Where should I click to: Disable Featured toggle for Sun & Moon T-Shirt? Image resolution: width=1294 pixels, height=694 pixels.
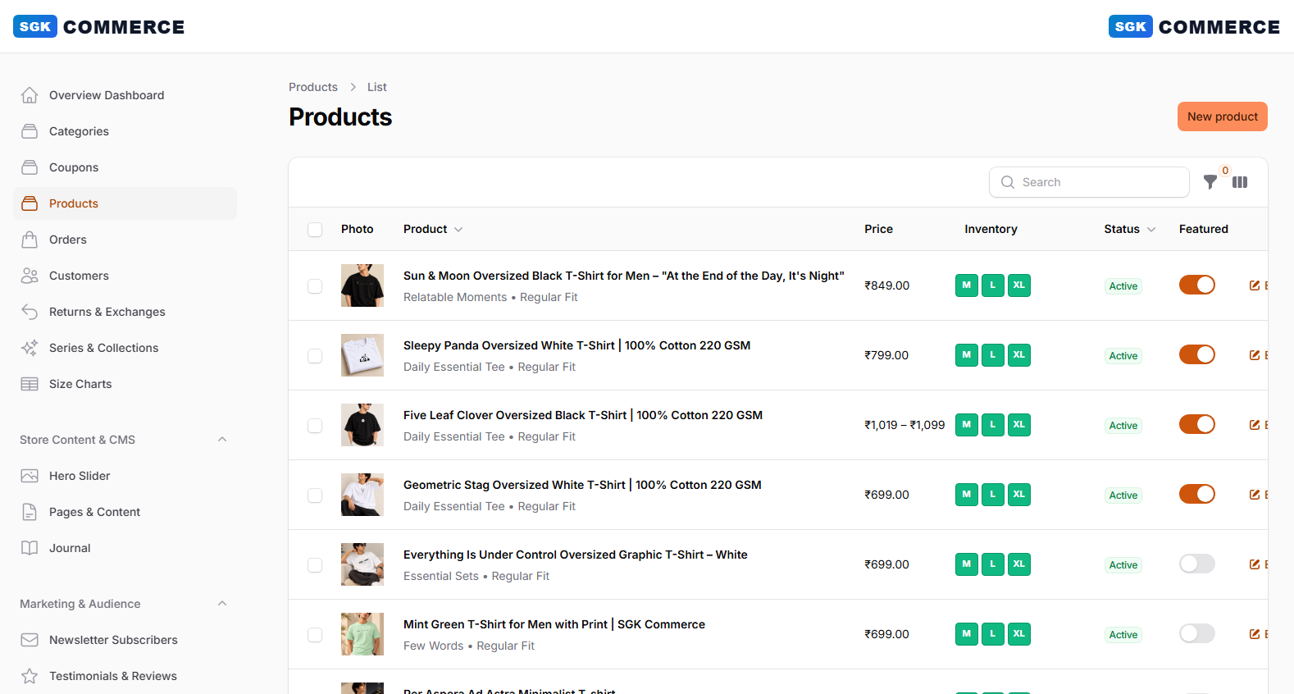1197,285
